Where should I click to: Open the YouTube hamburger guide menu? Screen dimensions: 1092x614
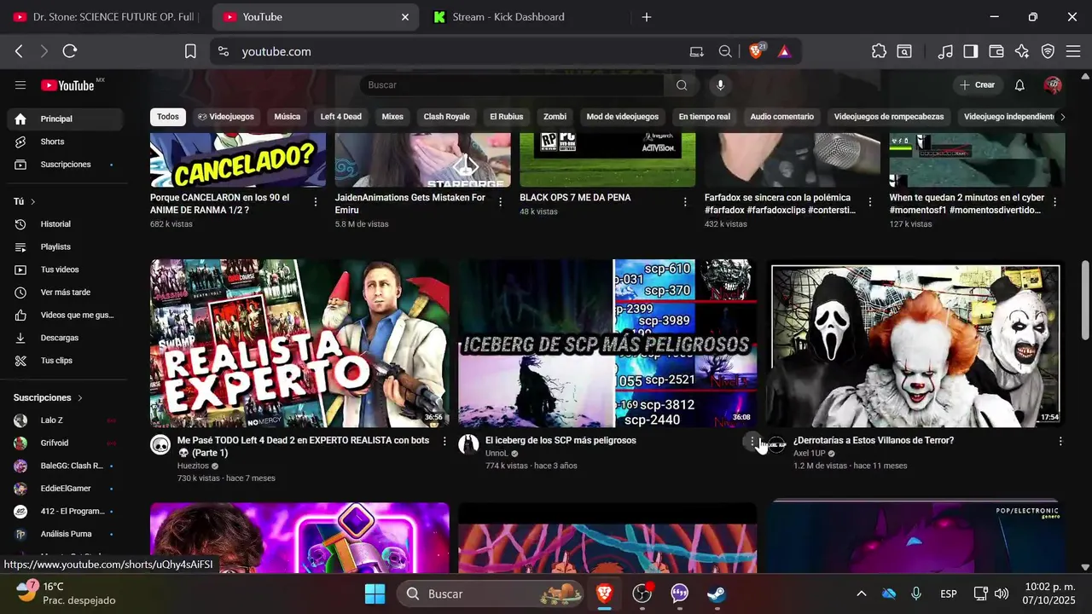20,85
